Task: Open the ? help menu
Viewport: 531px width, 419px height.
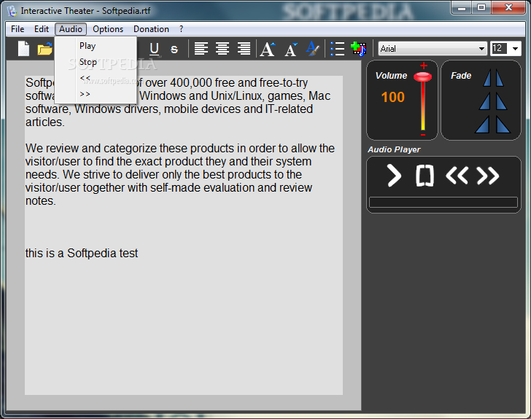Action: tap(181, 29)
